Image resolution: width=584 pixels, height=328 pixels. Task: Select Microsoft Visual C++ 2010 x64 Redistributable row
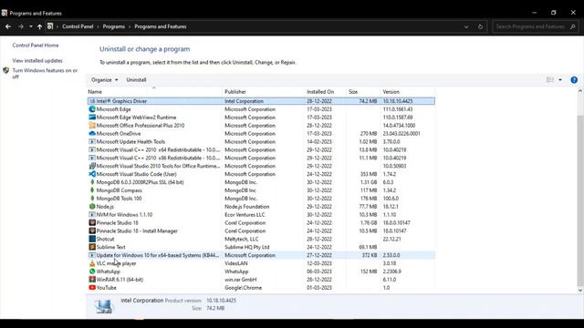(x=261, y=149)
